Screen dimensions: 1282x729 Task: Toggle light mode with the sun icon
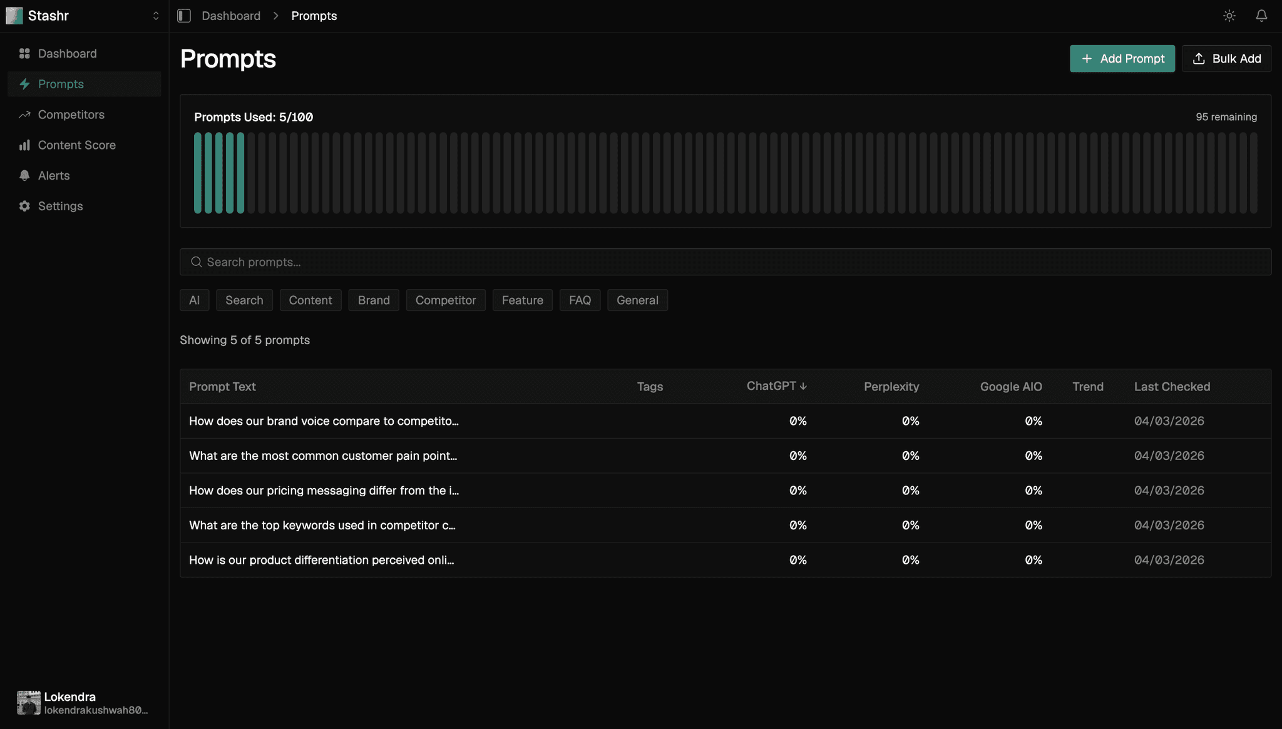click(1229, 15)
